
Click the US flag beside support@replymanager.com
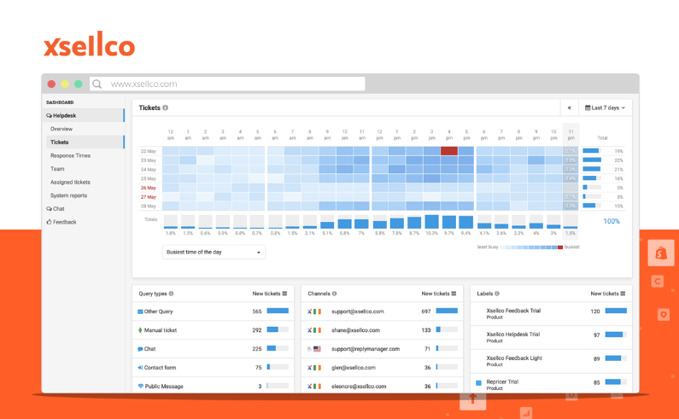point(317,349)
